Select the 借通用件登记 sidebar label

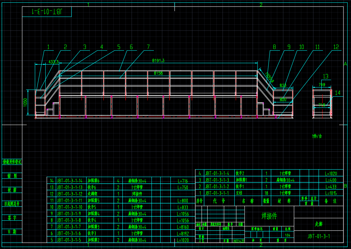(12, 162)
